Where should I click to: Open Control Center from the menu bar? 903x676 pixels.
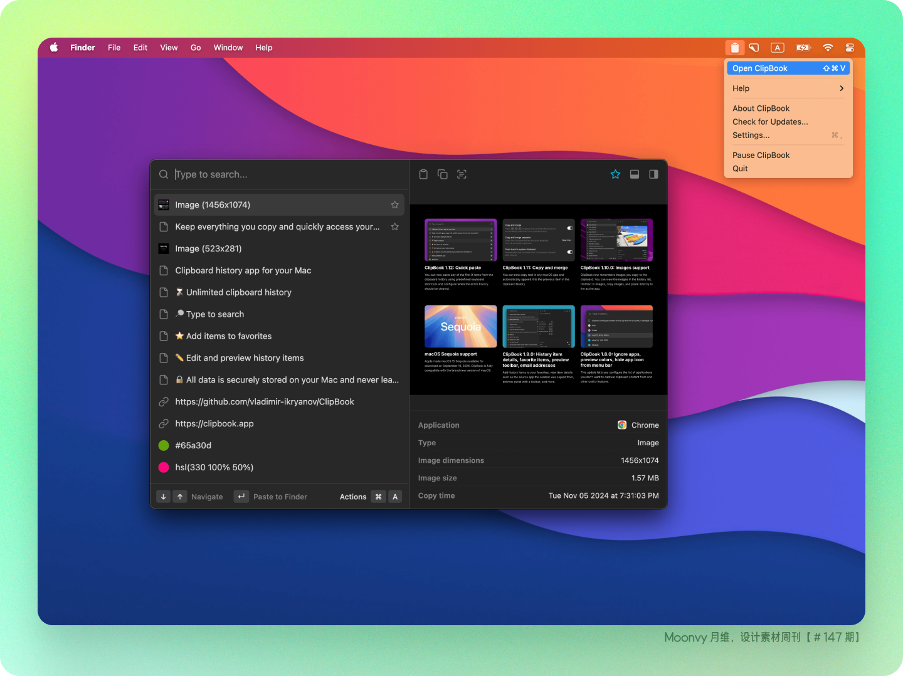(x=850, y=48)
